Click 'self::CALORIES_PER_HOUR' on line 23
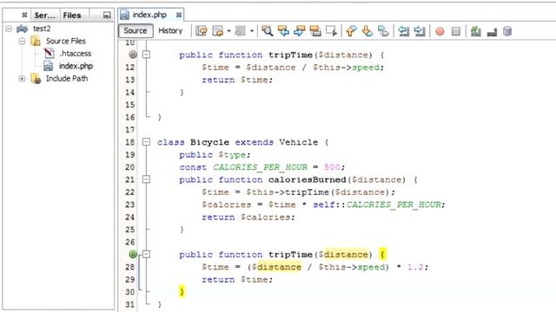Viewport: 556px width, 312px height. click(377, 205)
